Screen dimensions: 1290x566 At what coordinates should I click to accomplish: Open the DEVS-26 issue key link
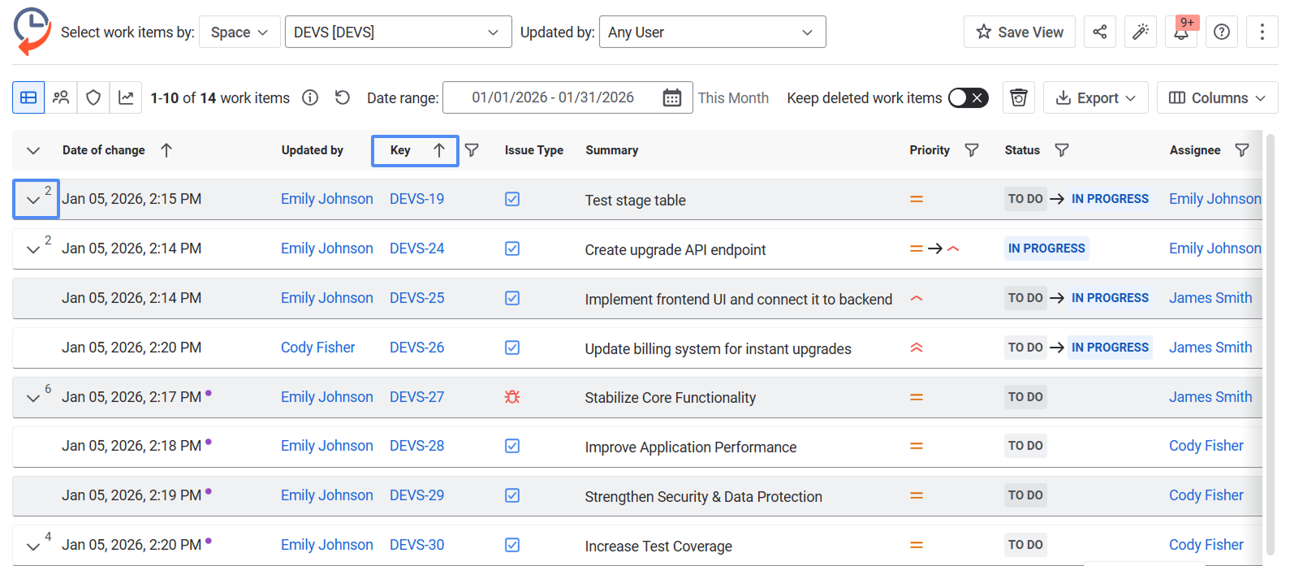point(416,348)
